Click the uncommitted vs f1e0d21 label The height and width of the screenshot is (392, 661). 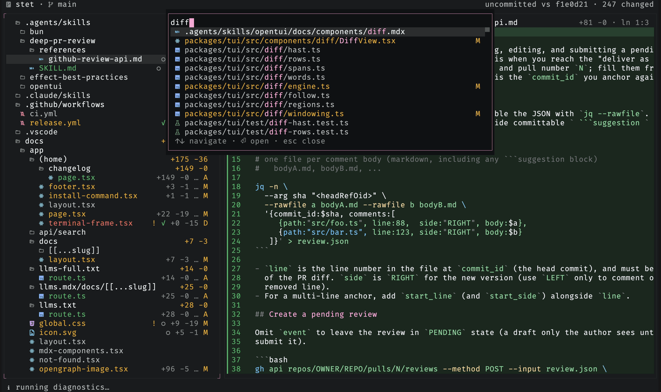537,4
